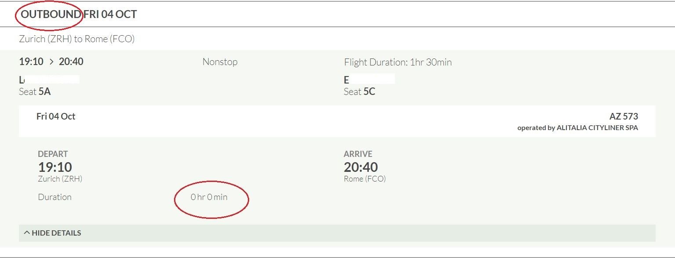Screen dimensions: 675x258
Task: Click flight number AZ 573
Action: (623, 116)
